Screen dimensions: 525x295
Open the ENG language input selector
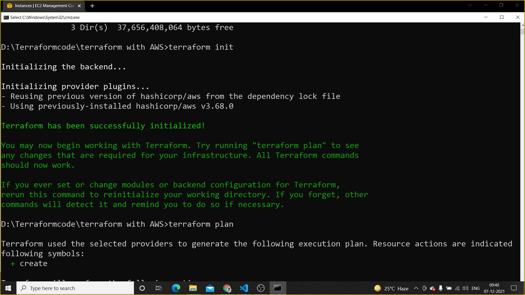coord(476,288)
